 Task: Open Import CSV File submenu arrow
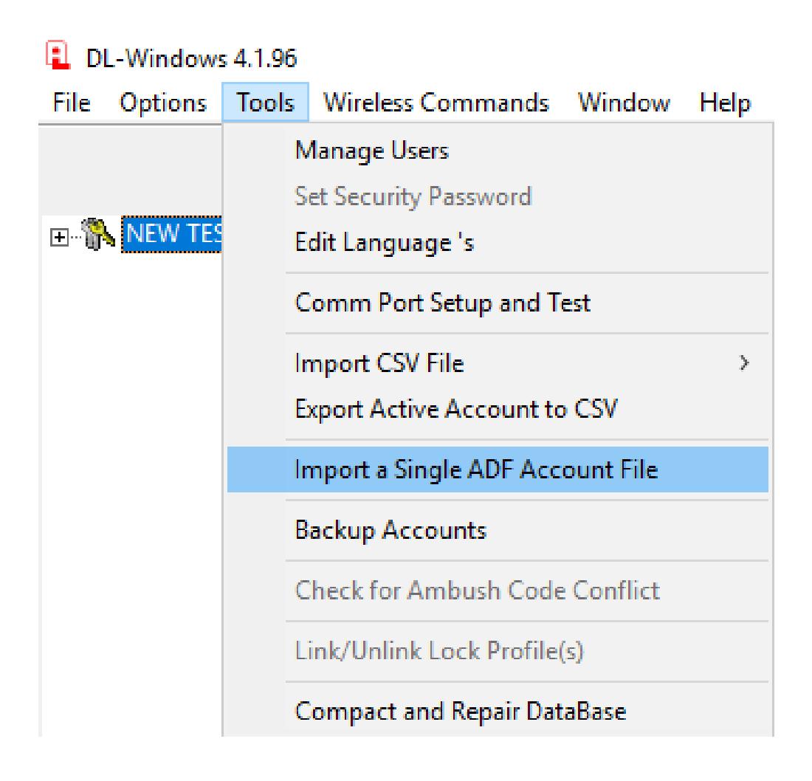pyautogui.click(x=744, y=363)
